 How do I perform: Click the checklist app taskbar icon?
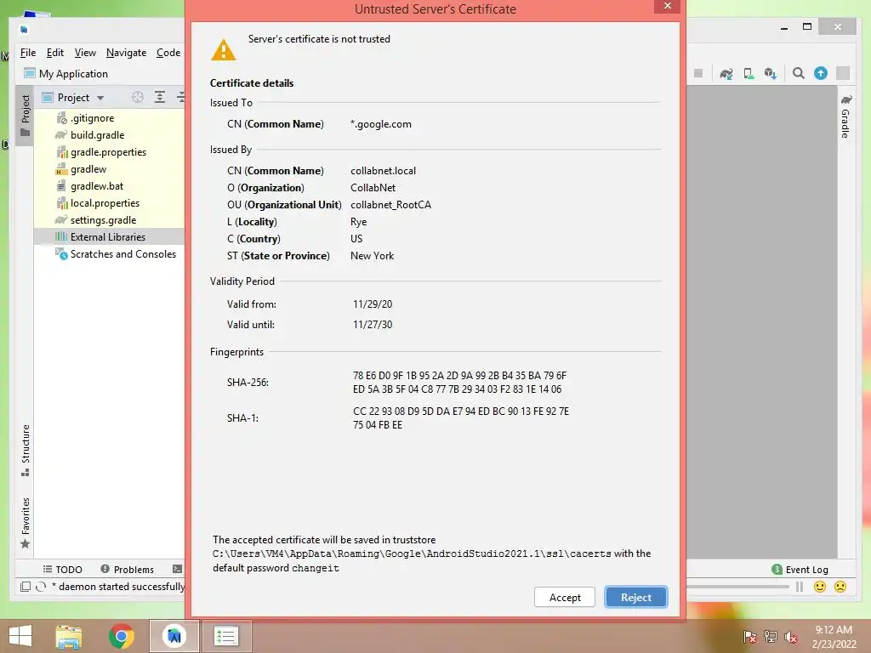[226, 636]
